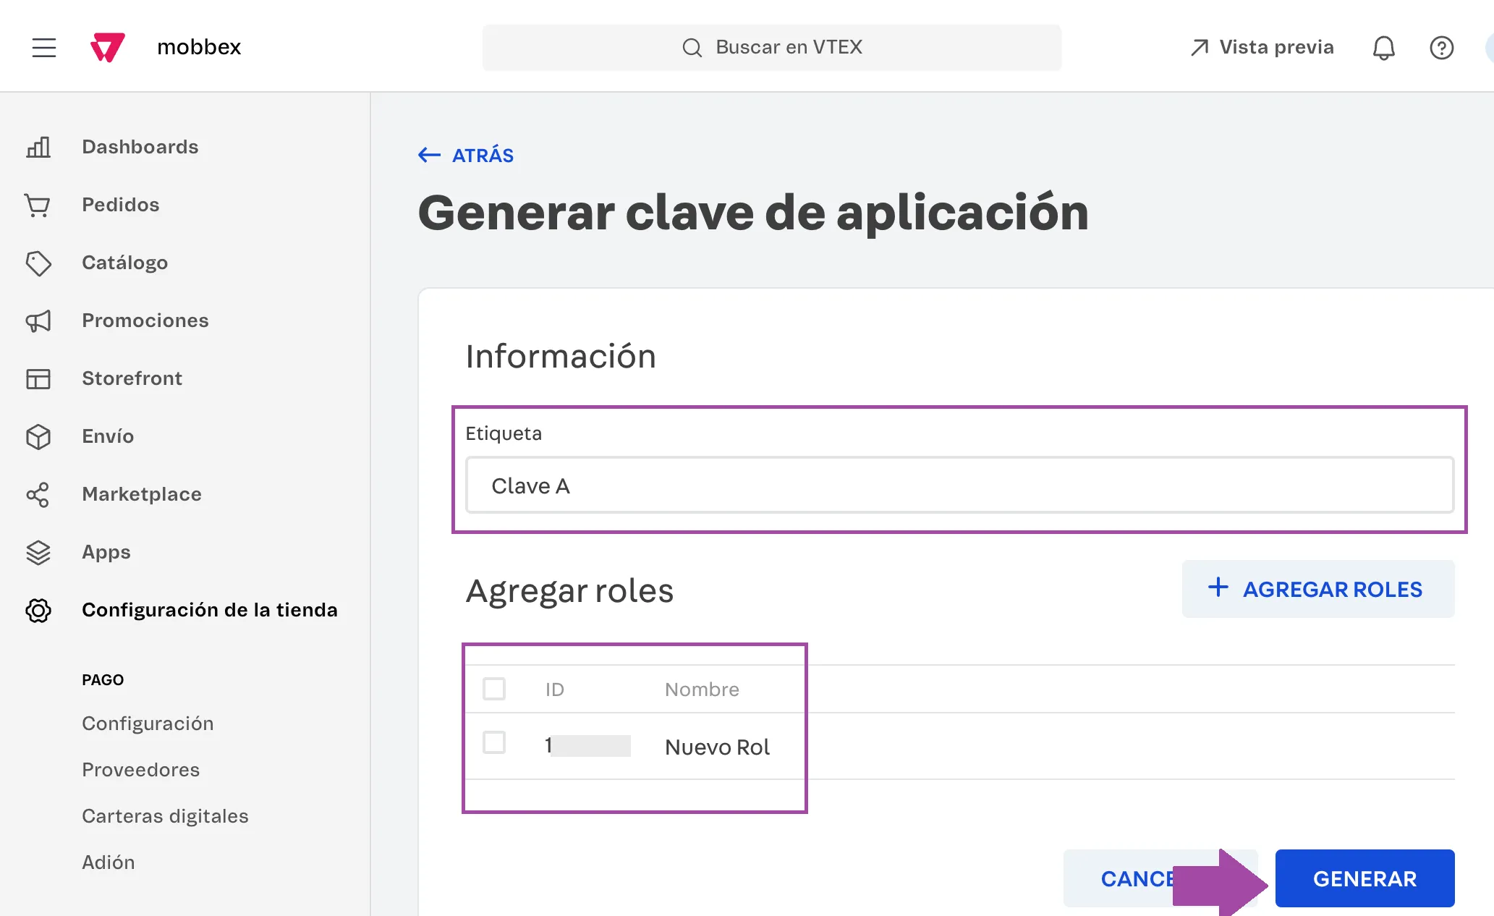Click the ID column header
Viewport: 1494px width, 916px height.
click(555, 690)
